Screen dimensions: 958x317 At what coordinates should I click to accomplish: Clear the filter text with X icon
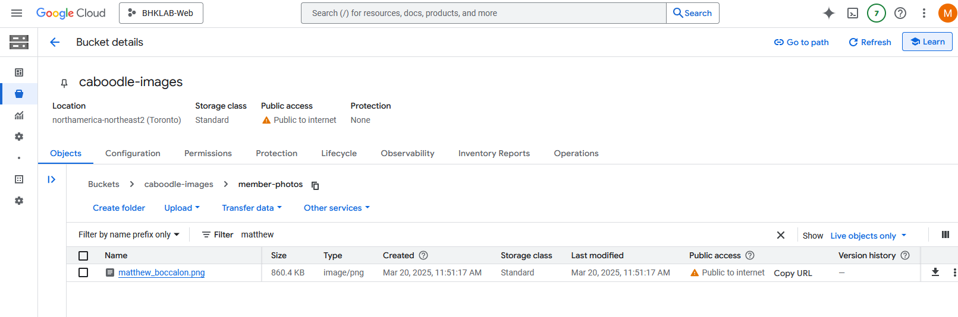tap(780, 235)
